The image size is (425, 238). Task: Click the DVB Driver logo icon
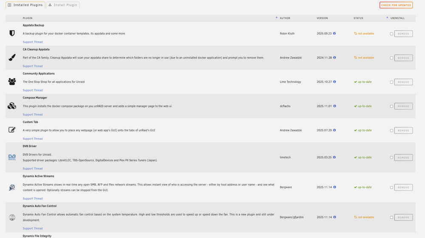click(12, 157)
